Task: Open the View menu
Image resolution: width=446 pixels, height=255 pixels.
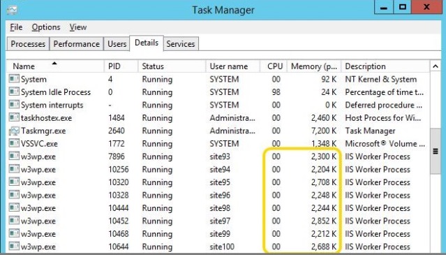Action: pyautogui.click(x=78, y=27)
